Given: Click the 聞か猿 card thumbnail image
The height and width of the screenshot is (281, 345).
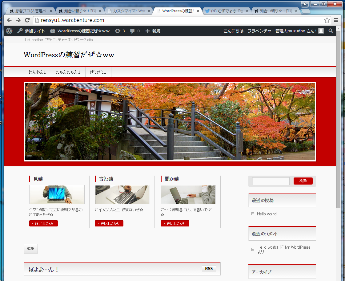Looking at the screenshot, I should 188,194.
